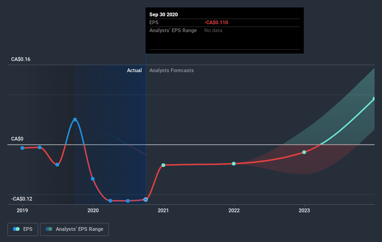The image size is (382, 242).
Task: Click the -CA$0.110 EPS tooltip value
Action: 216,22
